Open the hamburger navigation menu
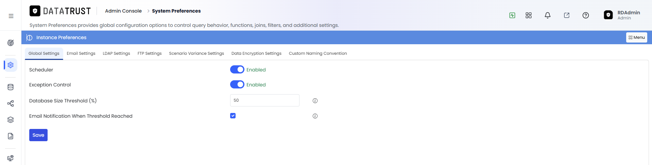The height and width of the screenshot is (165, 652). (x=11, y=16)
